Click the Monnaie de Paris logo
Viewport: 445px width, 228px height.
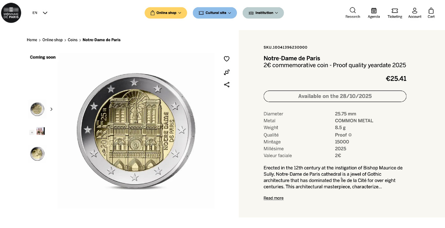(11, 12)
